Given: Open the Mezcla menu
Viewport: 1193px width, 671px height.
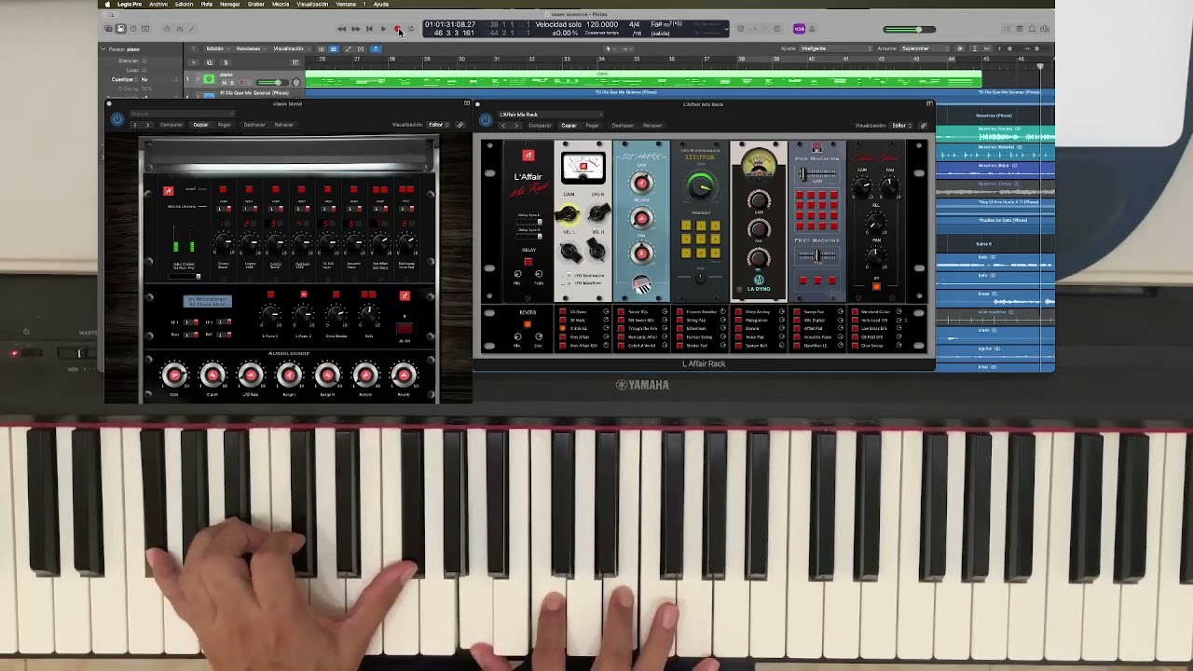Looking at the screenshot, I should [281, 4].
